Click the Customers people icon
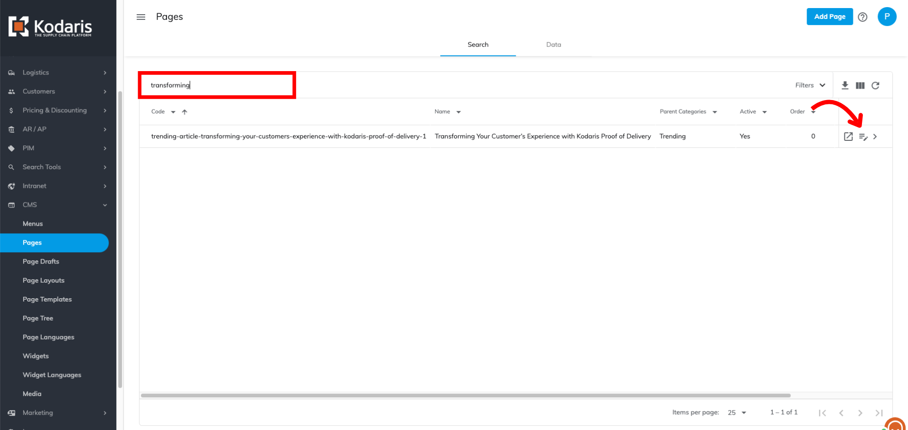The width and height of the screenshot is (908, 430). coord(11,91)
